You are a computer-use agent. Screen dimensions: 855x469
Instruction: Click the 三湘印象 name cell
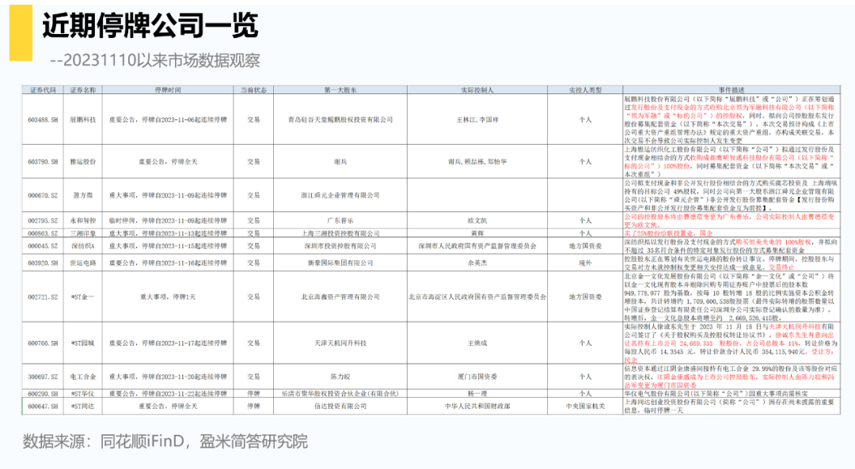[83, 233]
